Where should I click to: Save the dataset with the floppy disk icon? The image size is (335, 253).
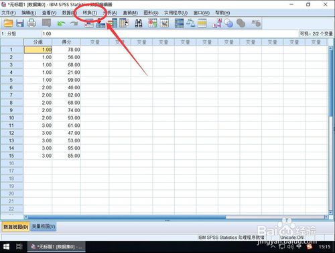20,23
